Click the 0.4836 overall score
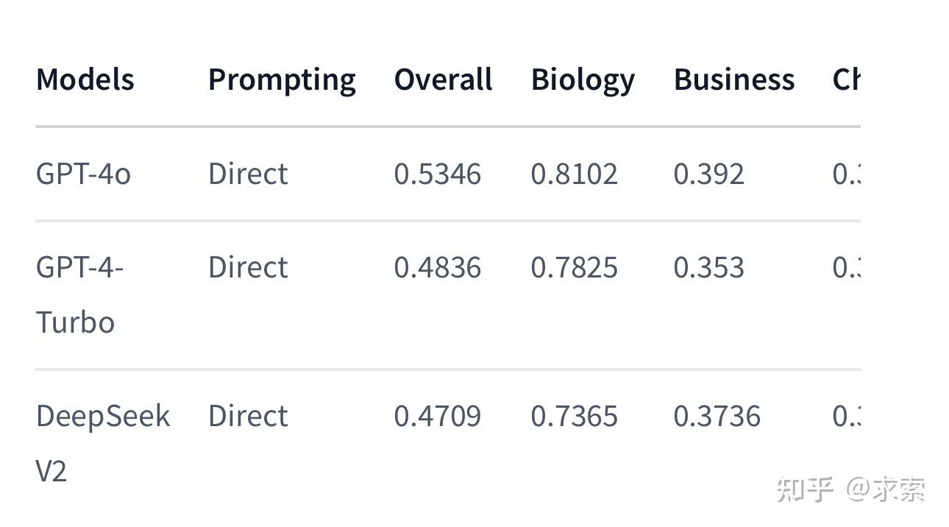The height and width of the screenshot is (527, 949). [437, 267]
